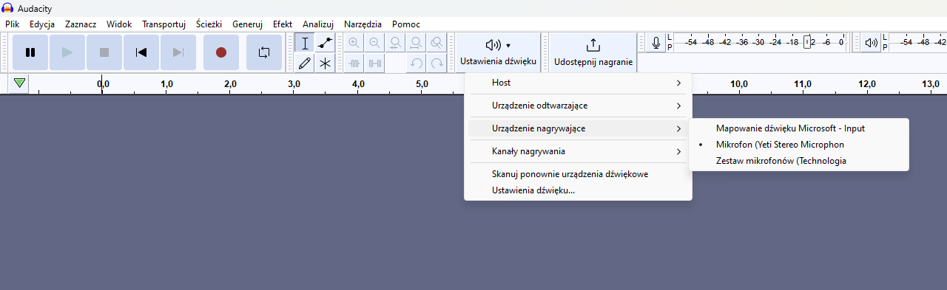This screenshot has height=290, width=947.
Task: Click Fit Project to Width zoom icon
Action: pyautogui.click(x=417, y=43)
